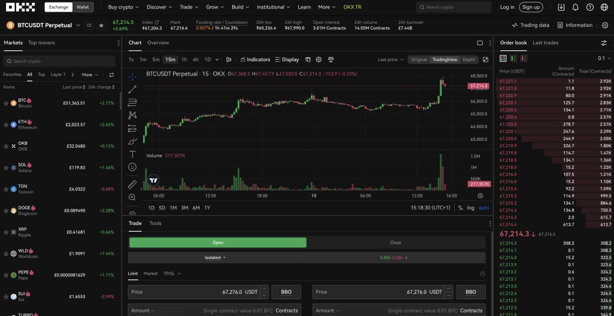The height and width of the screenshot is (316, 614).
Task: Click the balance scale compare icon
Action: tap(331, 59)
